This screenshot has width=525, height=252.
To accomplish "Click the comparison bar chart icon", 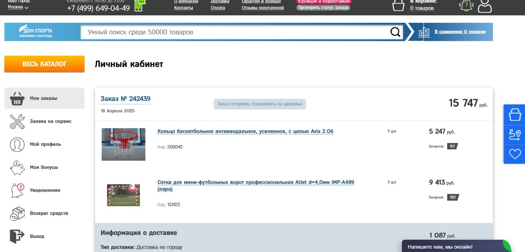I will [424, 32].
